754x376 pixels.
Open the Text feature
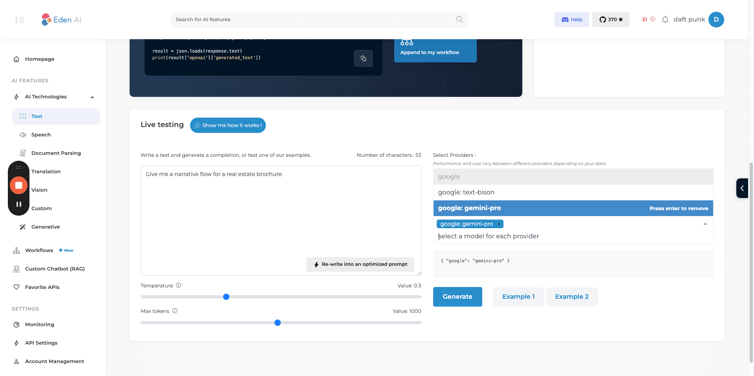coord(56,116)
